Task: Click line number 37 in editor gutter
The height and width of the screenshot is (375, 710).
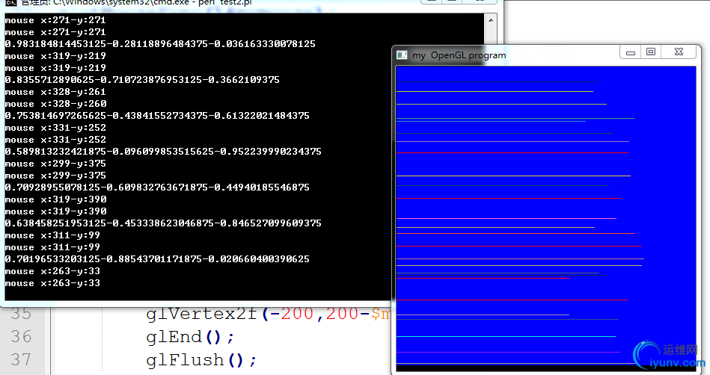Action: pyautogui.click(x=21, y=359)
